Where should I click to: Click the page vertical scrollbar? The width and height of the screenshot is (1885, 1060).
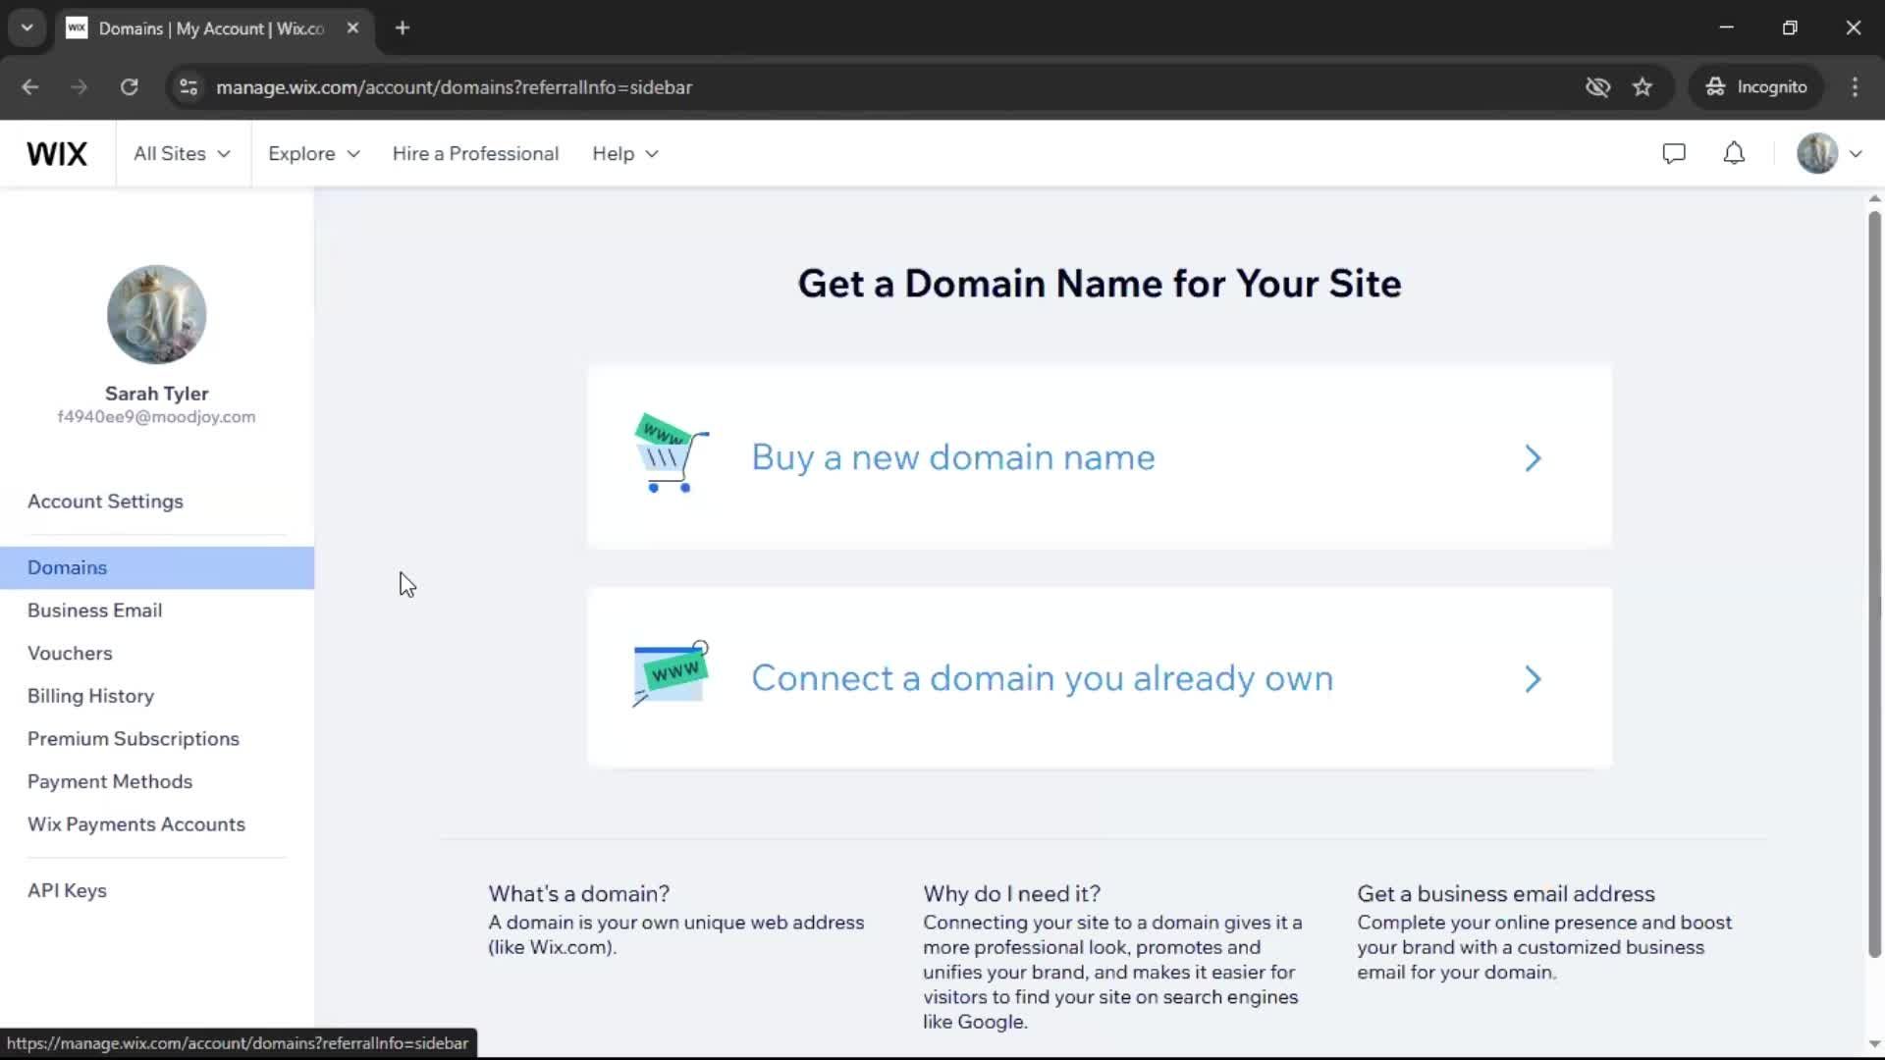[1874, 584]
